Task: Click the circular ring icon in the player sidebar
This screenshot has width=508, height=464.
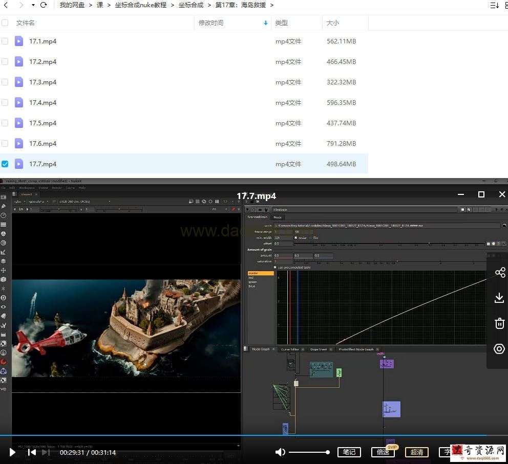Action: tap(499, 349)
